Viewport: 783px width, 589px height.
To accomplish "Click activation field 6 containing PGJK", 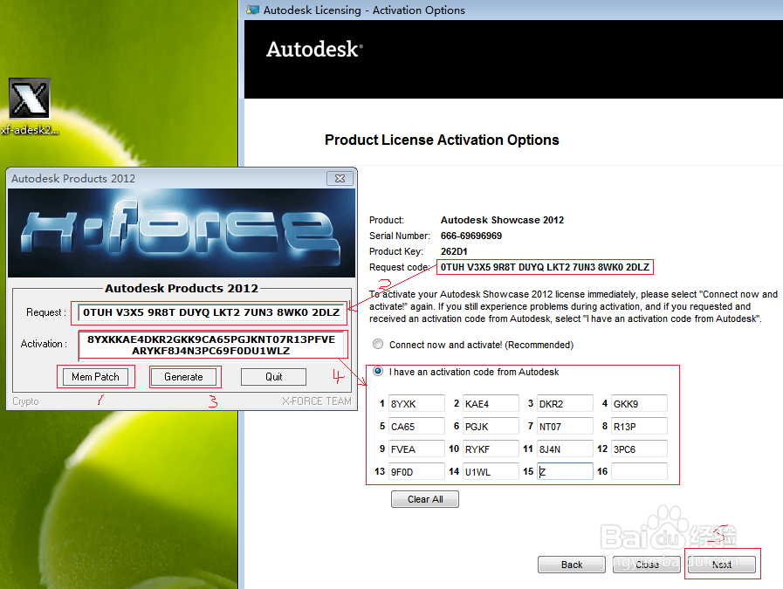I will [x=491, y=427].
